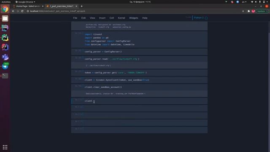Screen dimensions: 270x152
Task: Close the 1_part_overview notebook tab
Action: tap(76, 6)
